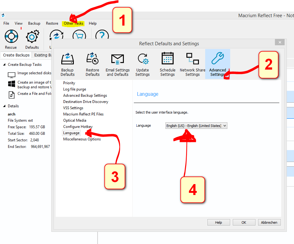The height and width of the screenshot is (244, 294).
Task: Open Update Settings section
Action: point(143,64)
